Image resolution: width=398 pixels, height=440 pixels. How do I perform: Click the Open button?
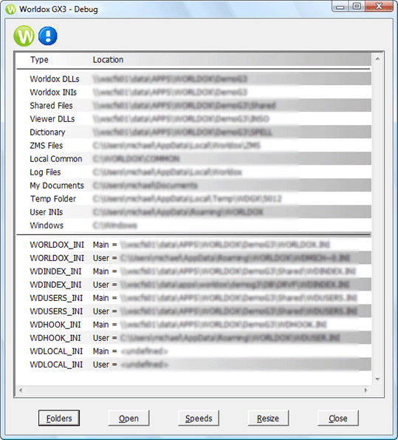128,418
